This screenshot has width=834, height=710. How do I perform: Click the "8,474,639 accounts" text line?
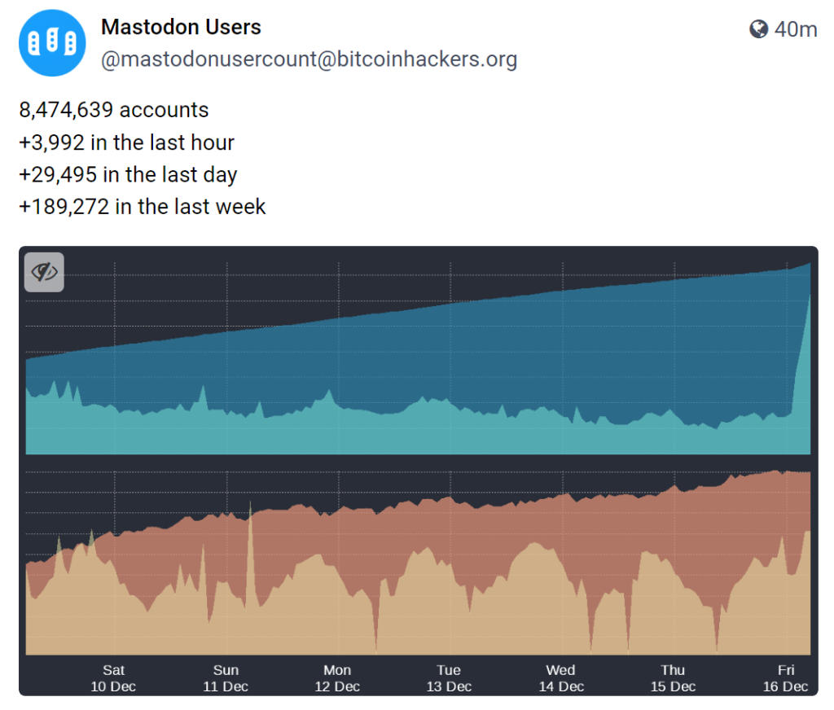(114, 110)
